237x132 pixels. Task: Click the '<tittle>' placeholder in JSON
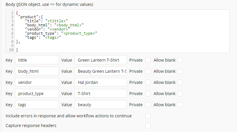(56, 21)
